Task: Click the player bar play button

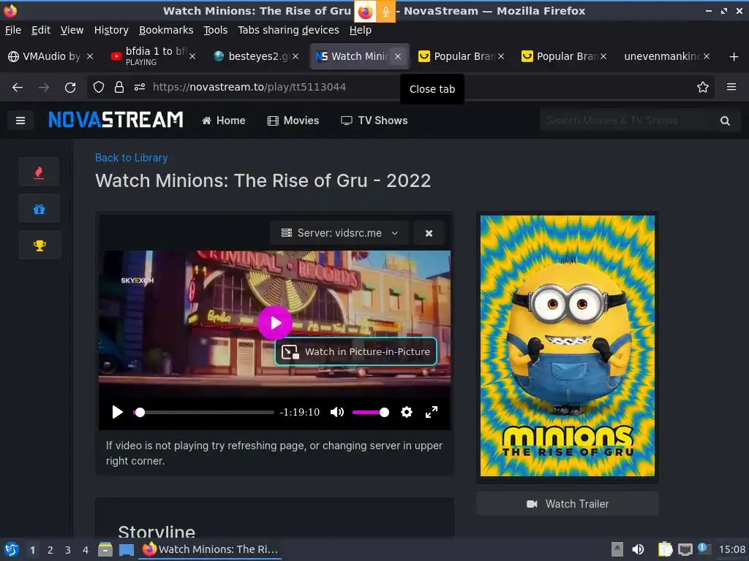Action: pos(117,412)
